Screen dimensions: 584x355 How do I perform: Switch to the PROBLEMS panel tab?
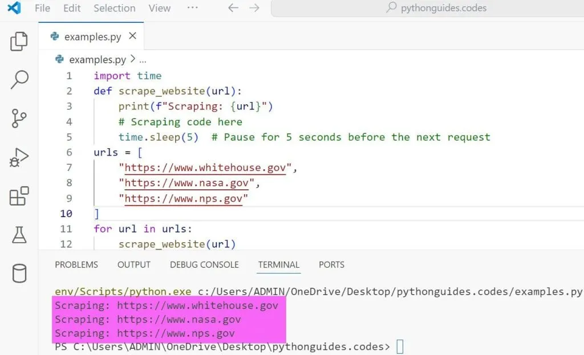tap(76, 264)
